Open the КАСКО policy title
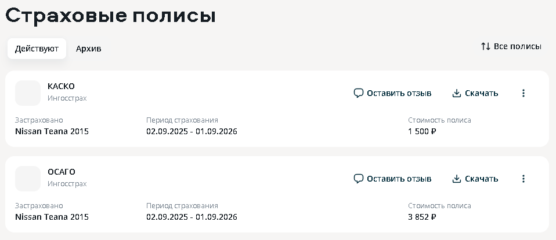Screen dimensions: 556x240 (61, 86)
